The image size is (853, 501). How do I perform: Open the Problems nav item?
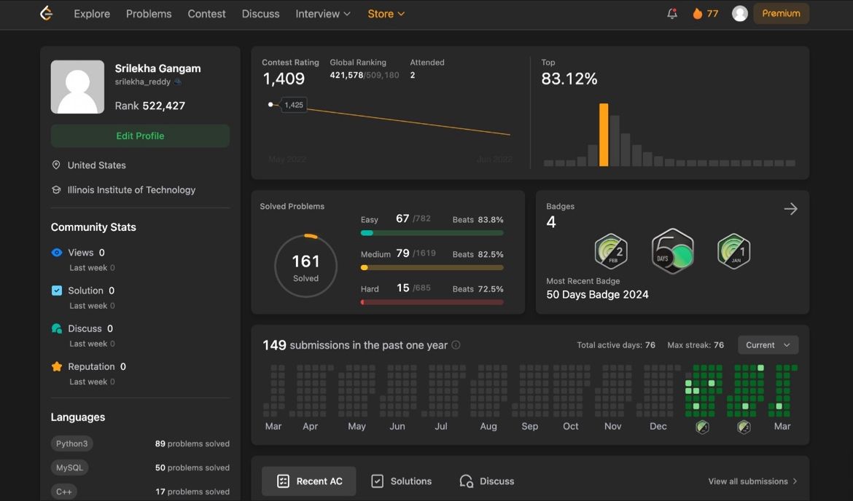coord(149,14)
